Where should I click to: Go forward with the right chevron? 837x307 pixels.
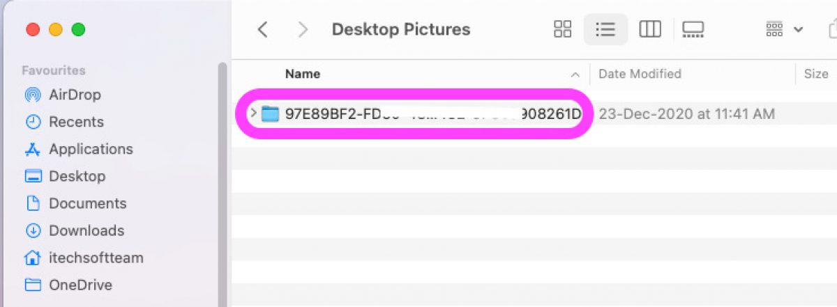point(303,29)
